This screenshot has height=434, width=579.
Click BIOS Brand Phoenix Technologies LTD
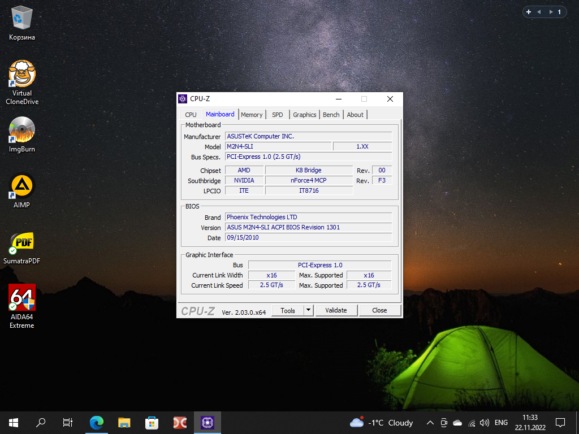308,217
